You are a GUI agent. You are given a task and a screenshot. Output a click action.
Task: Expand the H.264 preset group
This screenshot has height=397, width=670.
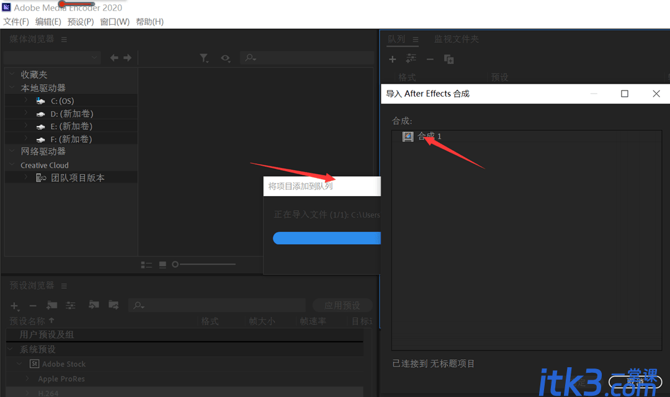click(27, 392)
